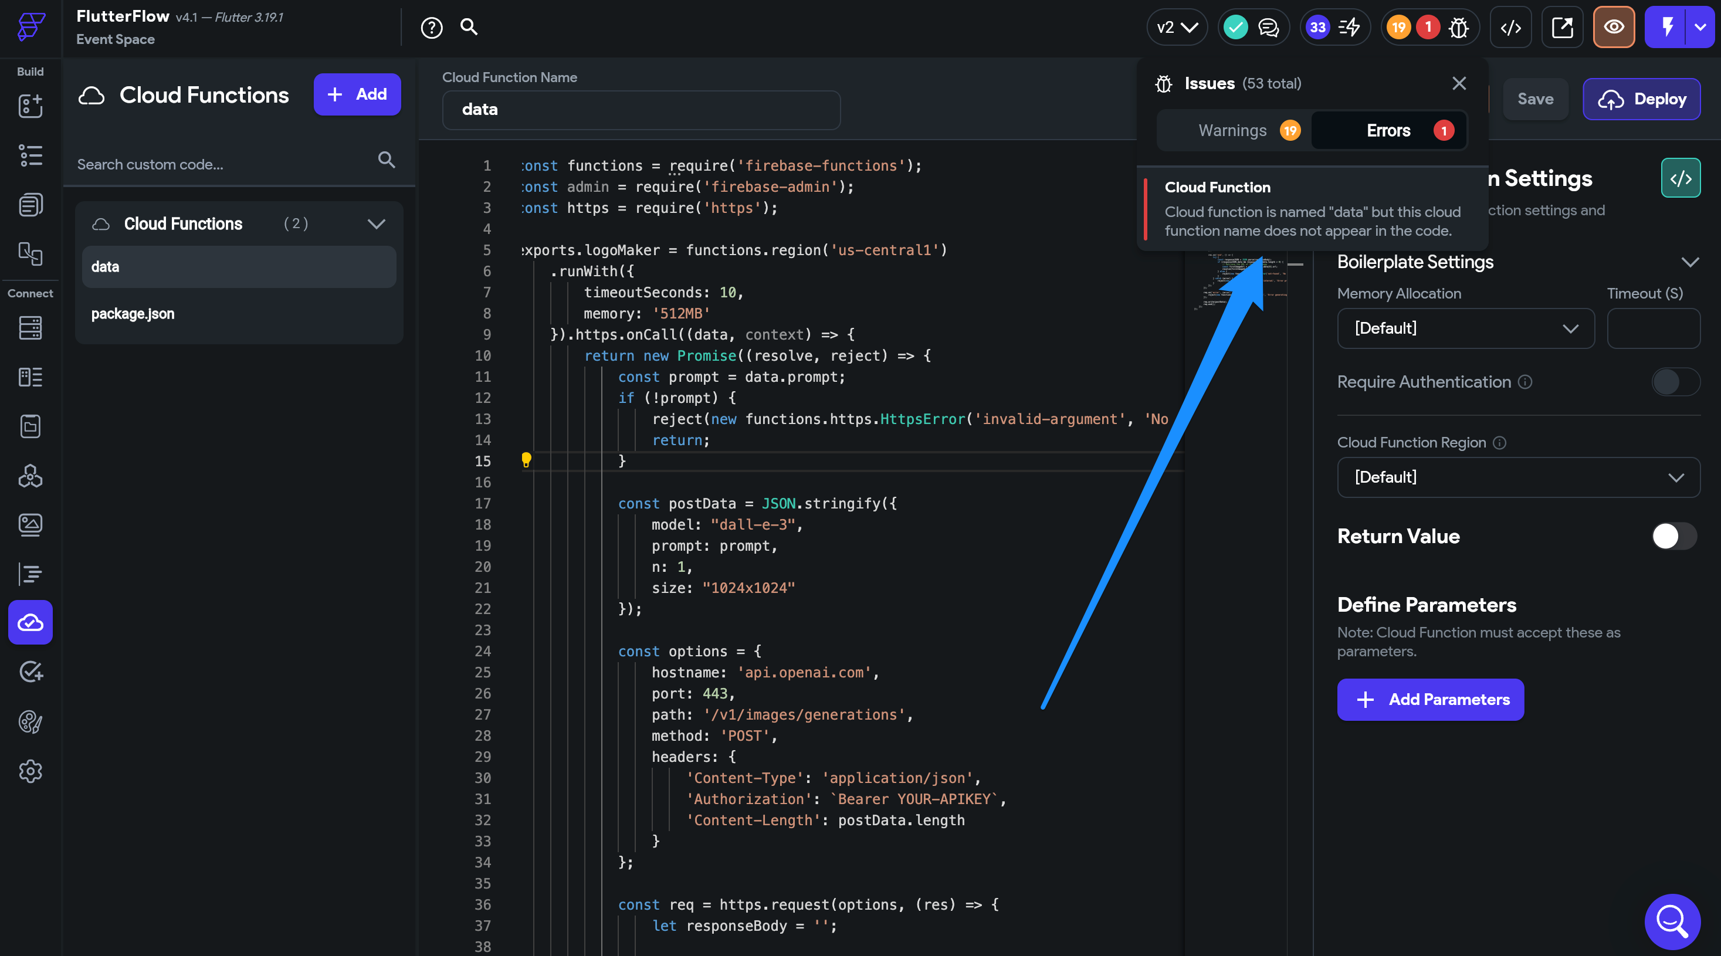
Task: Open the Firestore database icon in sidebar
Action: click(30, 328)
